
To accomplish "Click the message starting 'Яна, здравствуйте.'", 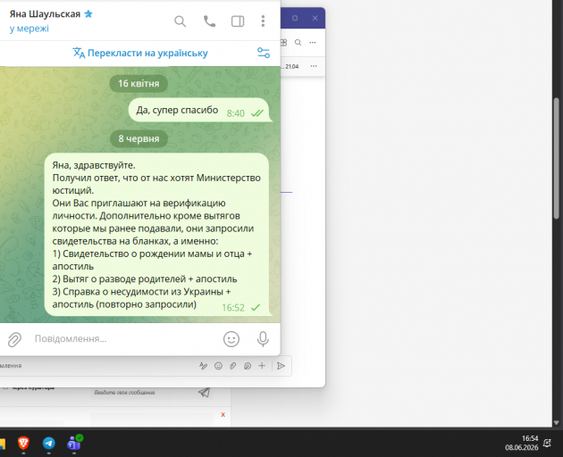I will tap(156, 235).
